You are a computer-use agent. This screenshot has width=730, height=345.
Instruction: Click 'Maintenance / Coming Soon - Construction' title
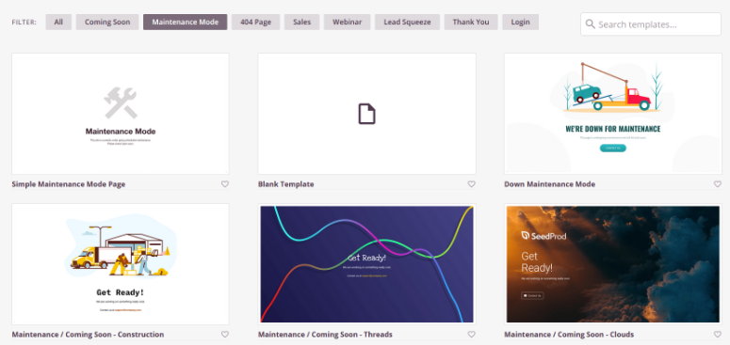pos(88,335)
